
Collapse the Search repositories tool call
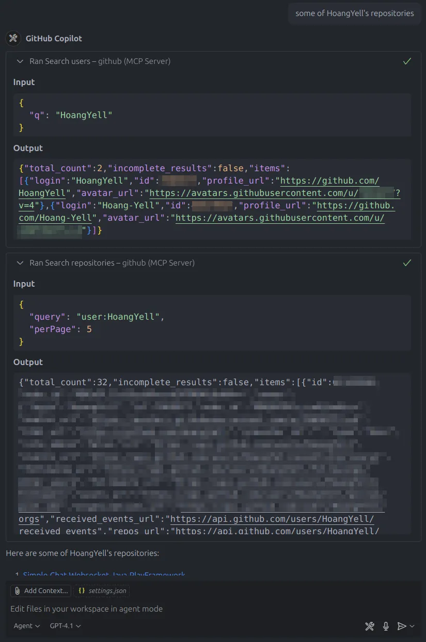click(20, 263)
